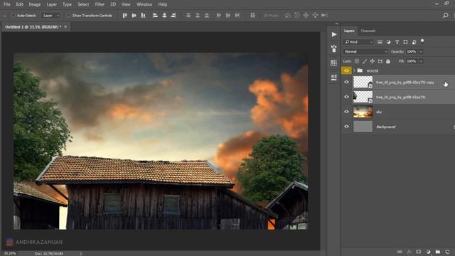Toggle eye of the second tree layer
The image size is (455, 256).
pyautogui.click(x=346, y=97)
